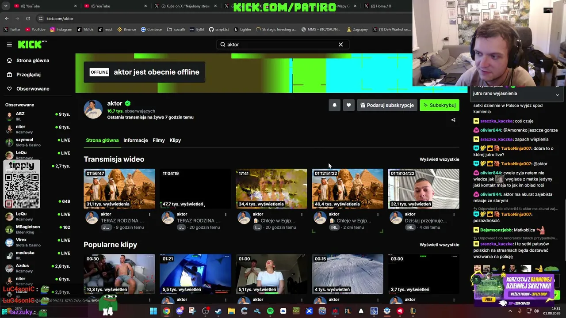Screen dimensions: 566x318
Task: Open aktor's profile avatar
Action: click(x=93, y=109)
